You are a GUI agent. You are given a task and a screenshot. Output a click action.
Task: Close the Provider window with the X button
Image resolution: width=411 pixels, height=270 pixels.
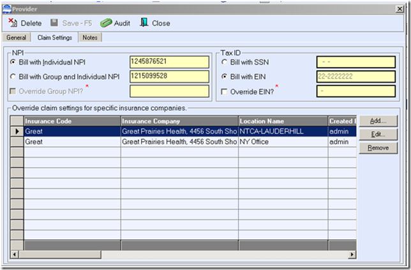point(400,9)
